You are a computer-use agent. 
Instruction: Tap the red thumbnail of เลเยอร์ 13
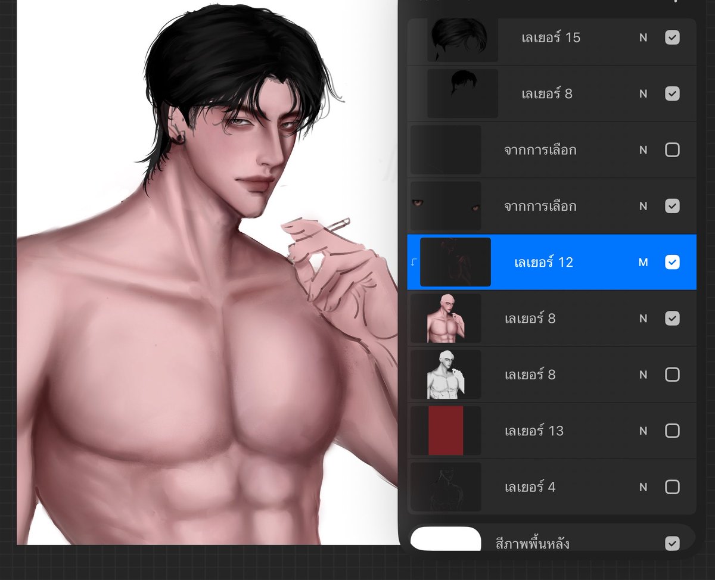(445, 431)
